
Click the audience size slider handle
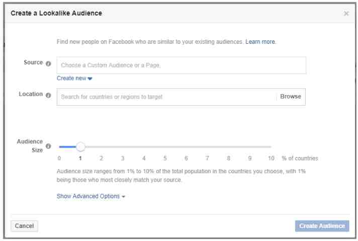click(x=80, y=146)
